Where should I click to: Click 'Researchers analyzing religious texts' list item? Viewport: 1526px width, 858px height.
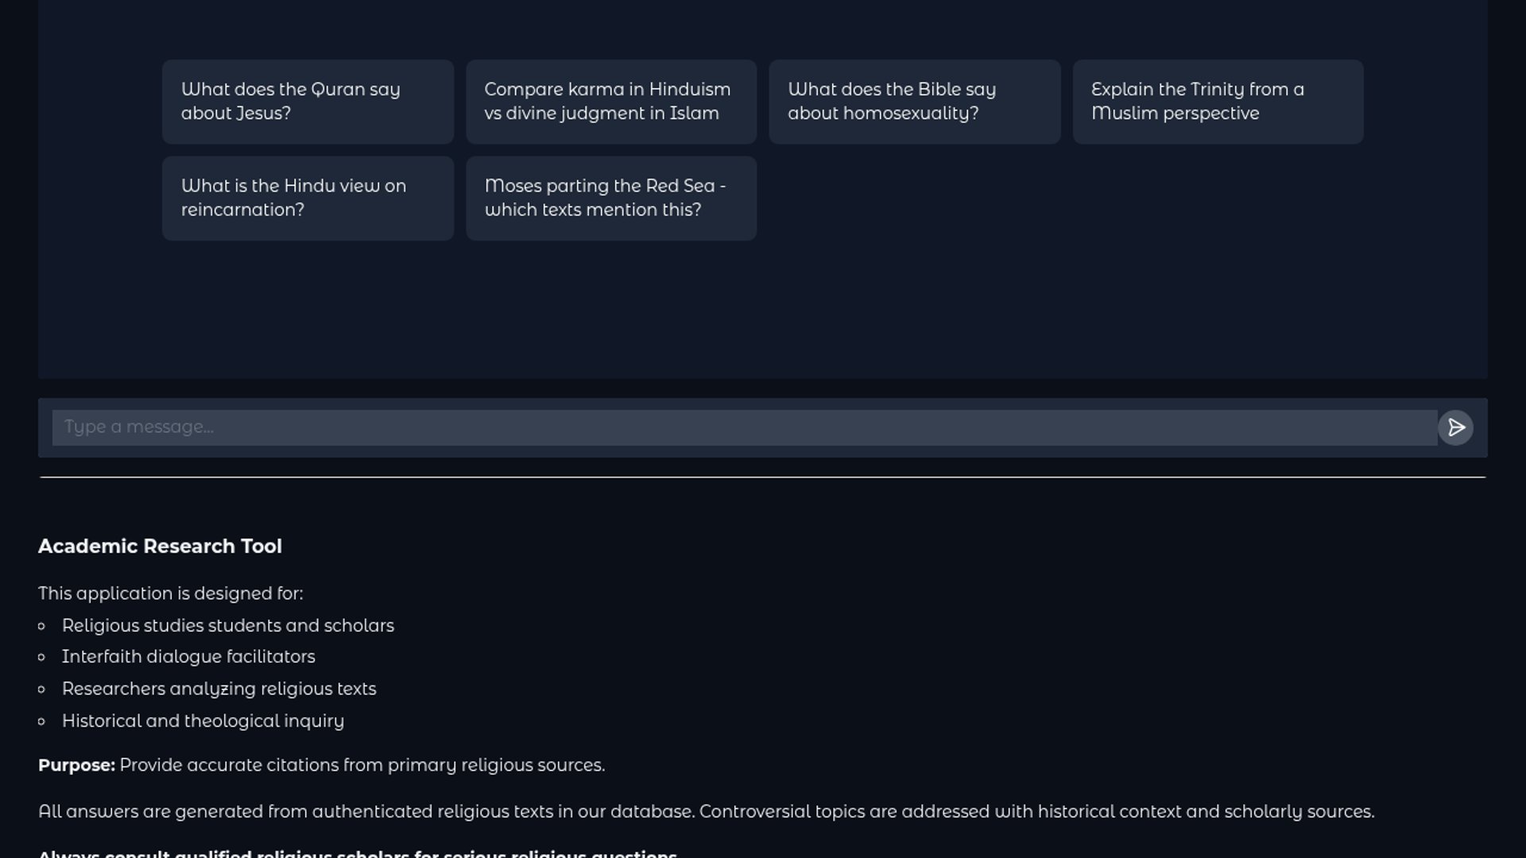point(219,689)
